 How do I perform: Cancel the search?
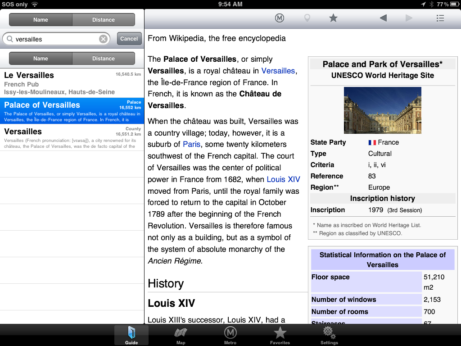click(129, 39)
